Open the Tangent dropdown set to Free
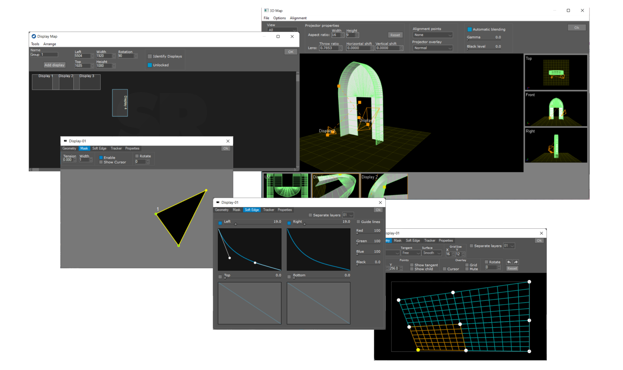The width and height of the screenshot is (623, 370). coord(411,253)
